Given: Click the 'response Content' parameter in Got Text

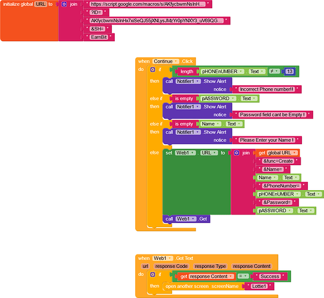Looking at the screenshot, I should click(x=252, y=266).
